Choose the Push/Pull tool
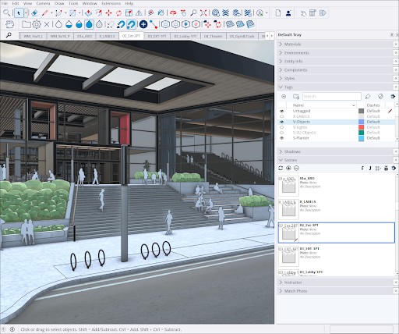Viewport: 399px width, 334px height. click(88, 12)
